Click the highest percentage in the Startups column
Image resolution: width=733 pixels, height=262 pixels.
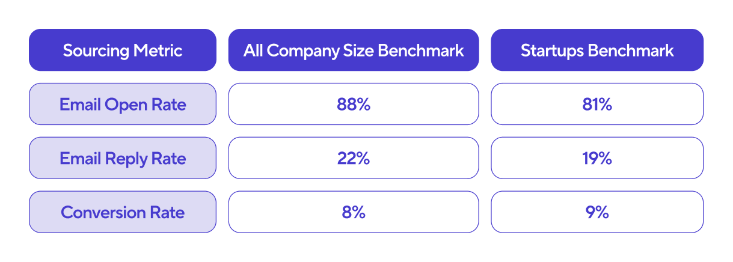[x=597, y=104]
